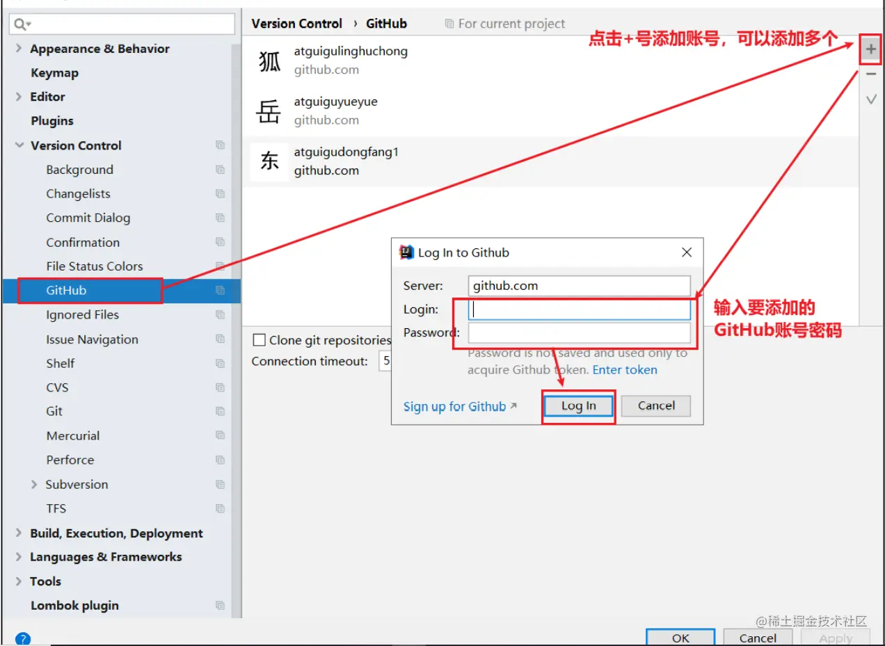Screen dimensions: 885x646
Task: Open search history dropdown arrow
Action: tap(29, 25)
